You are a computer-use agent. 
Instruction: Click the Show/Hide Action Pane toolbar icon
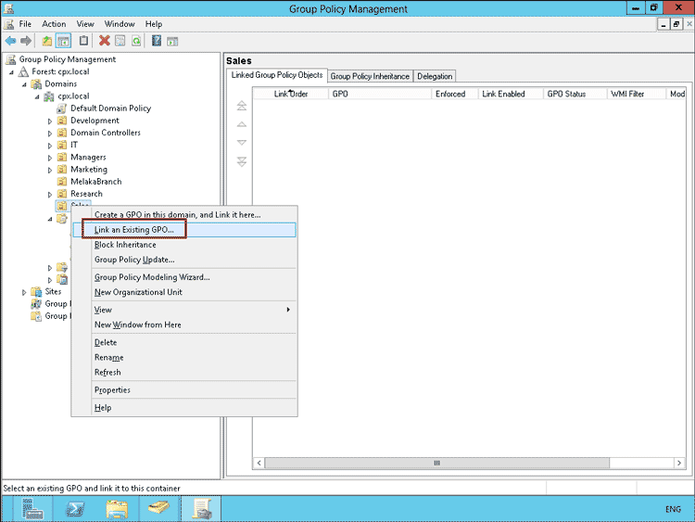pos(172,41)
